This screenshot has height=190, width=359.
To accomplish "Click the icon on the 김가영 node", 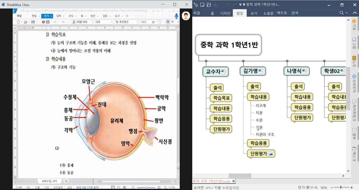I will 261,71.
